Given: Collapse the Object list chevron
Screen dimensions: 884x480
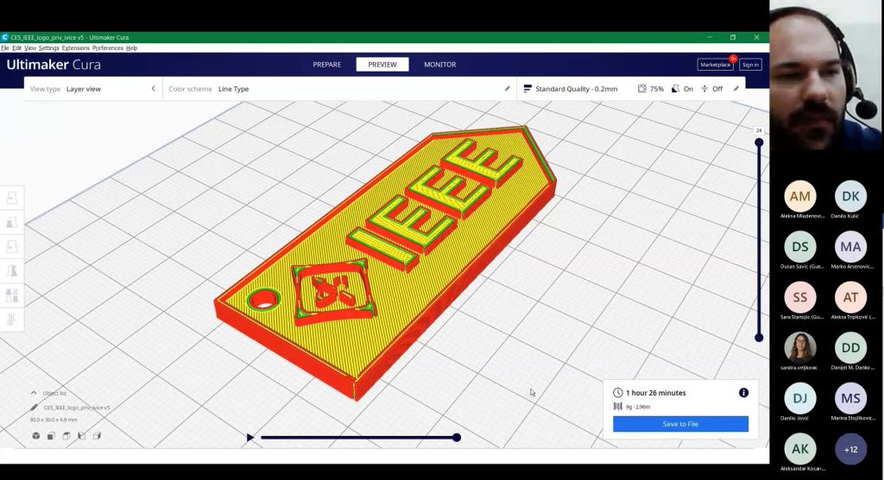Looking at the screenshot, I should pyautogui.click(x=34, y=393).
